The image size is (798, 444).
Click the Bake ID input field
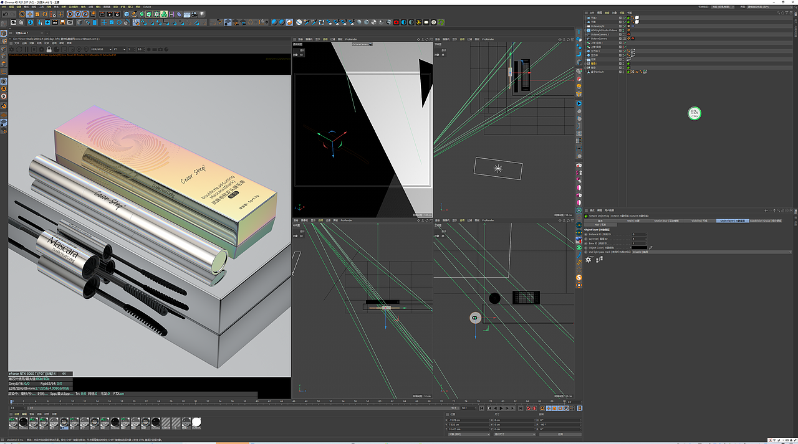[638, 243]
